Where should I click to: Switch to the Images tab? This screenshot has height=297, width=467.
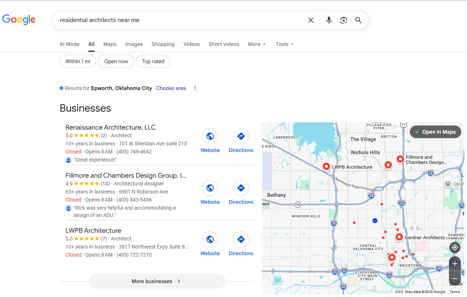click(134, 44)
